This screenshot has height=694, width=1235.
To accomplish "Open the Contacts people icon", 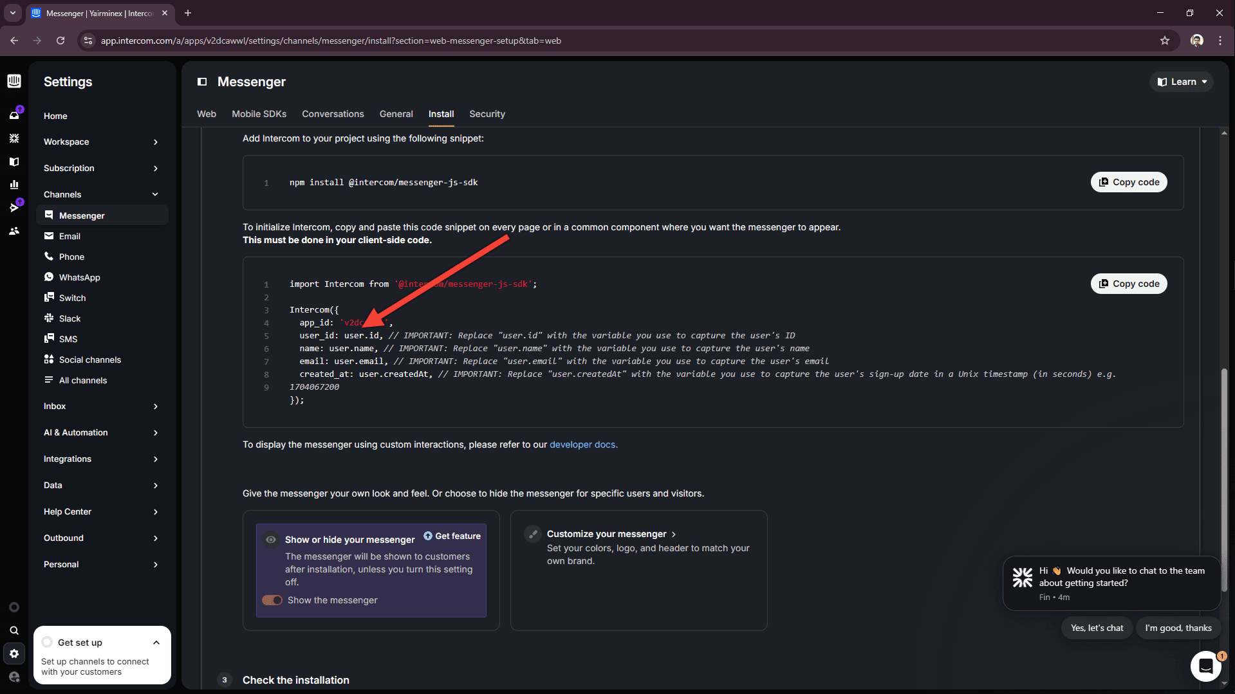I will point(14,231).
